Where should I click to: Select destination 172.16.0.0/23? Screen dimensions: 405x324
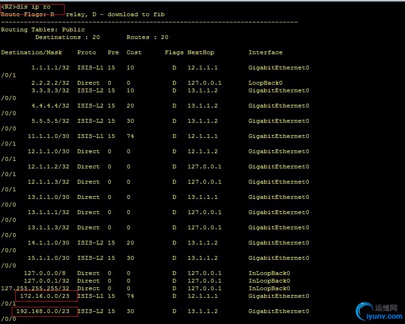pos(45,296)
